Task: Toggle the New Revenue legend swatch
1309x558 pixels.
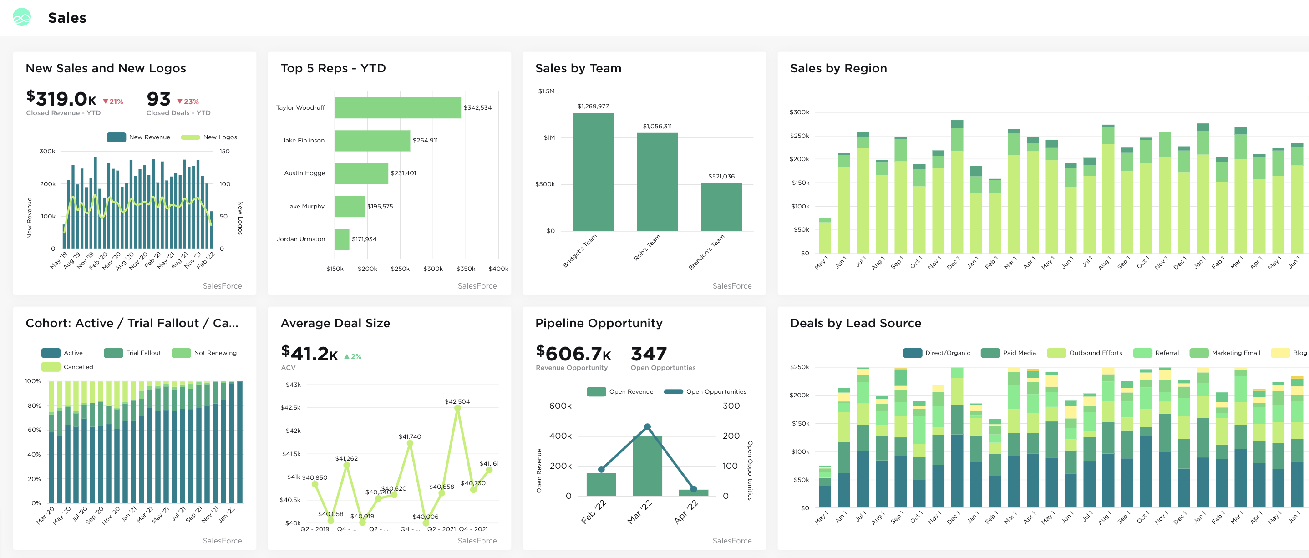Action: [117, 137]
